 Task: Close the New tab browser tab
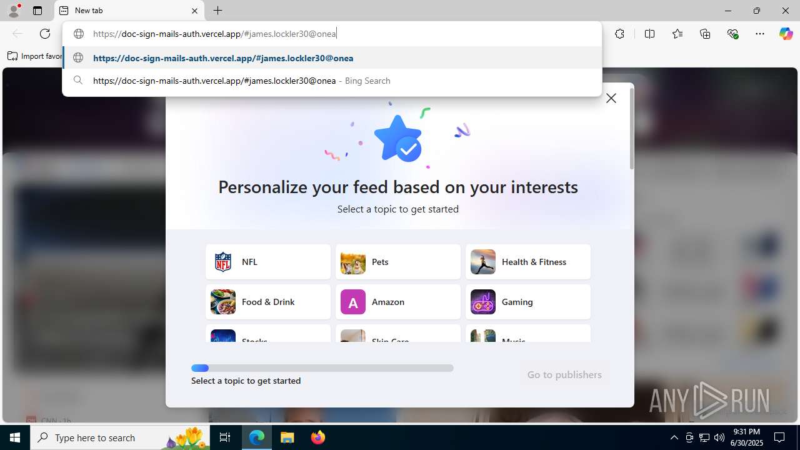tap(194, 11)
